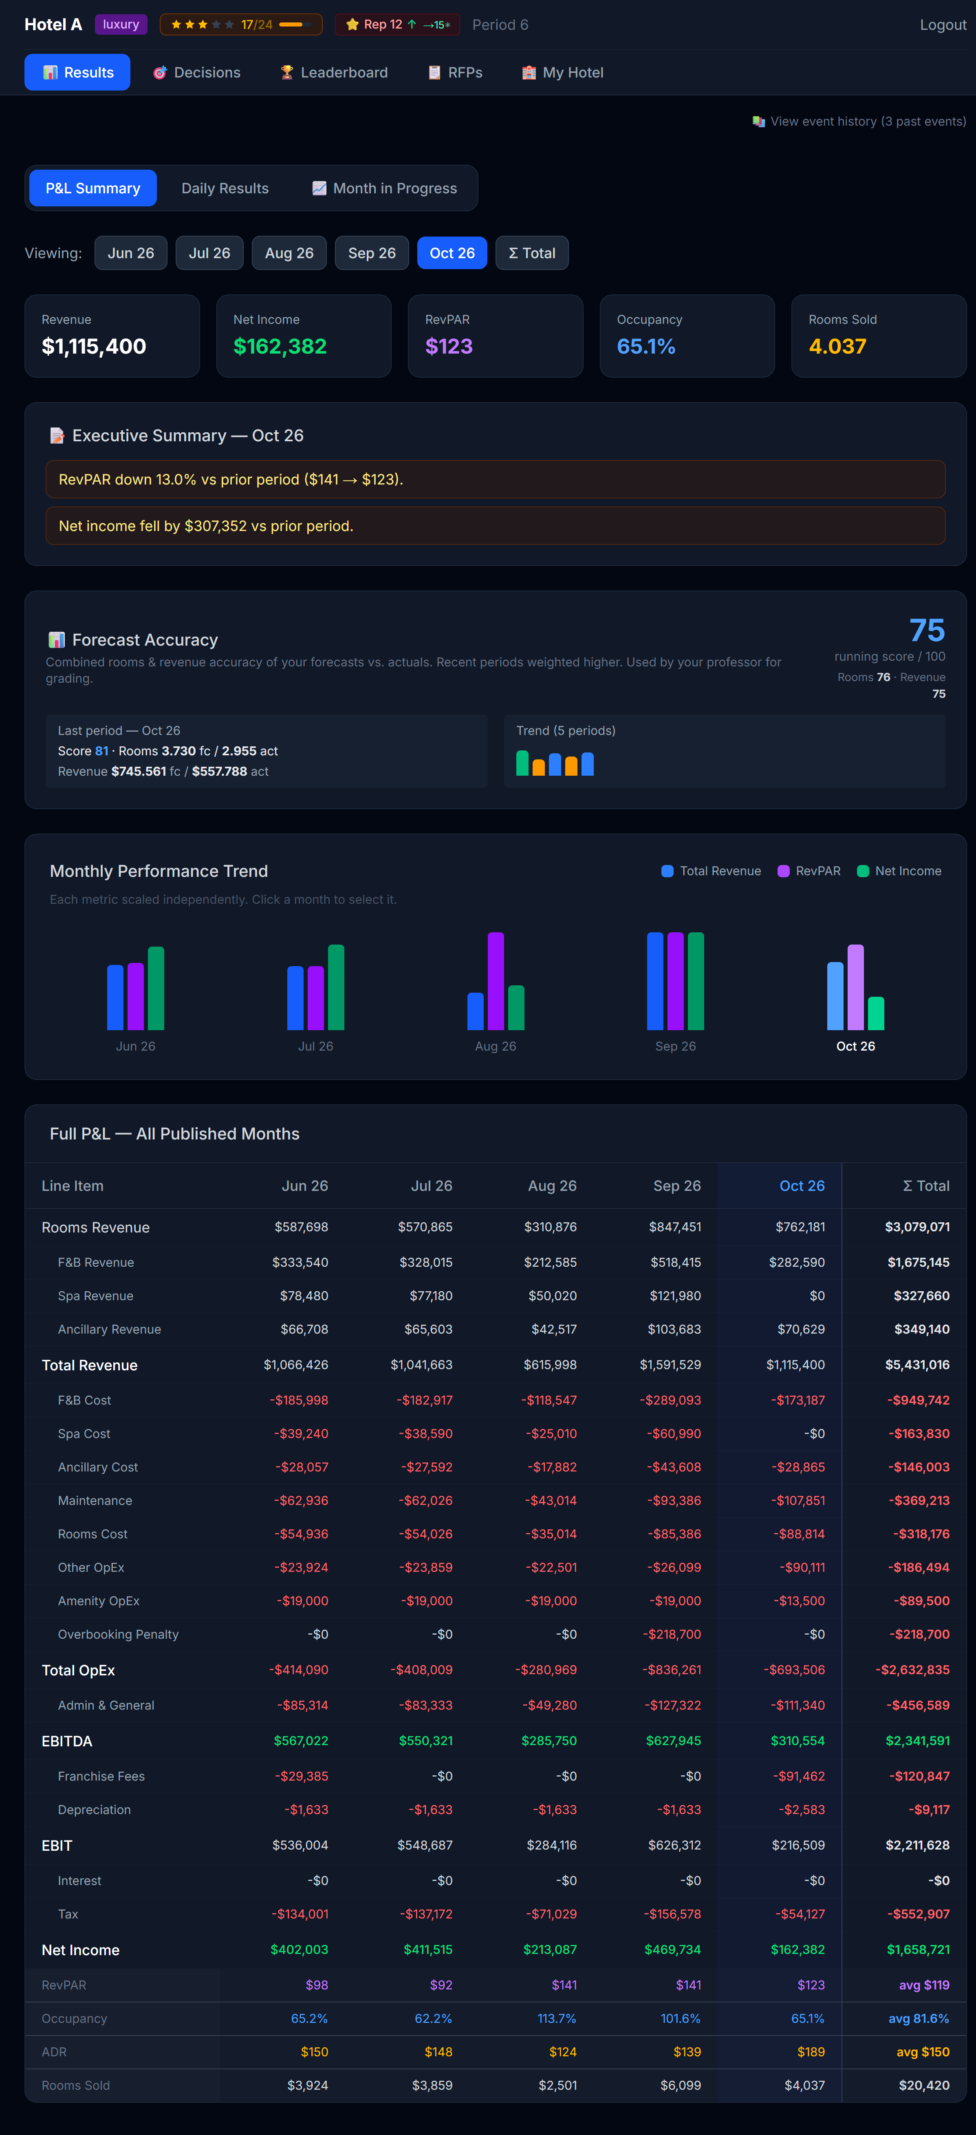Image resolution: width=976 pixels, height=2135 pixels.
Task: Click the Forecast Accuracy chart icon
Action: tap(56, 640)
